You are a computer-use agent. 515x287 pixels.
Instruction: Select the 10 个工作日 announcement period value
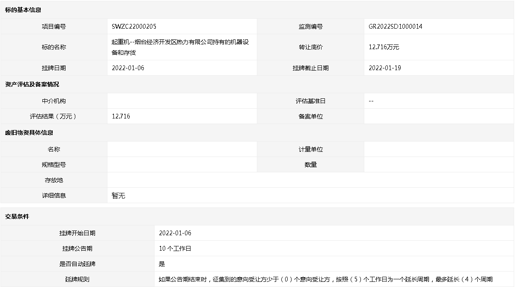click(x=175, y=249)
